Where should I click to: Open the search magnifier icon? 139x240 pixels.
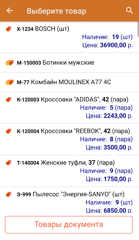129,10
